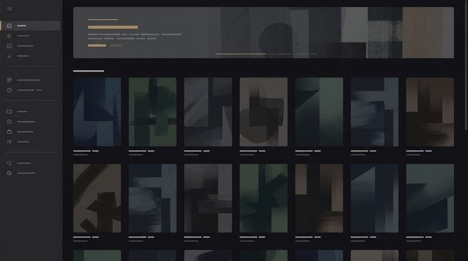Screen dimensions: 468x261
Task: Open the bar chart icon in sidebar
Action: pyautogui.click(x=9, y=56)
